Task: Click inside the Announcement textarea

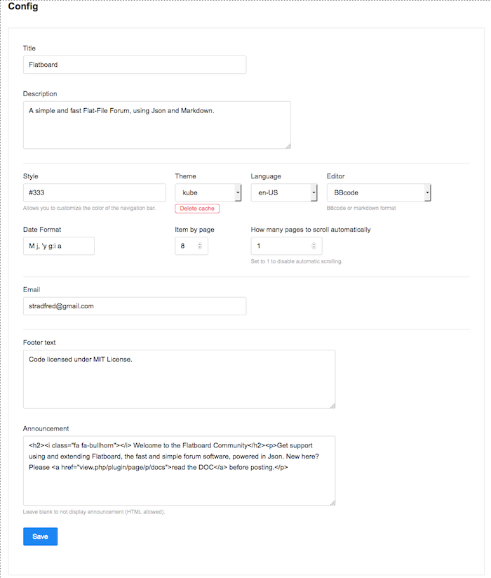Action: 180,471
